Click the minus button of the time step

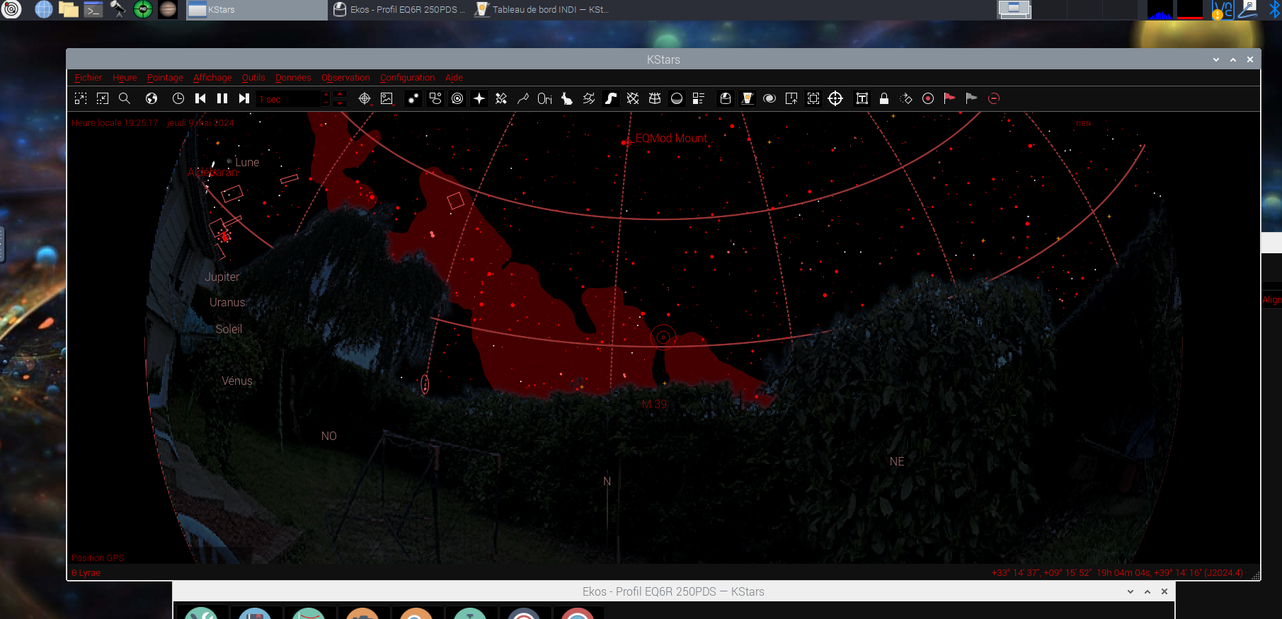click(326, 103)
